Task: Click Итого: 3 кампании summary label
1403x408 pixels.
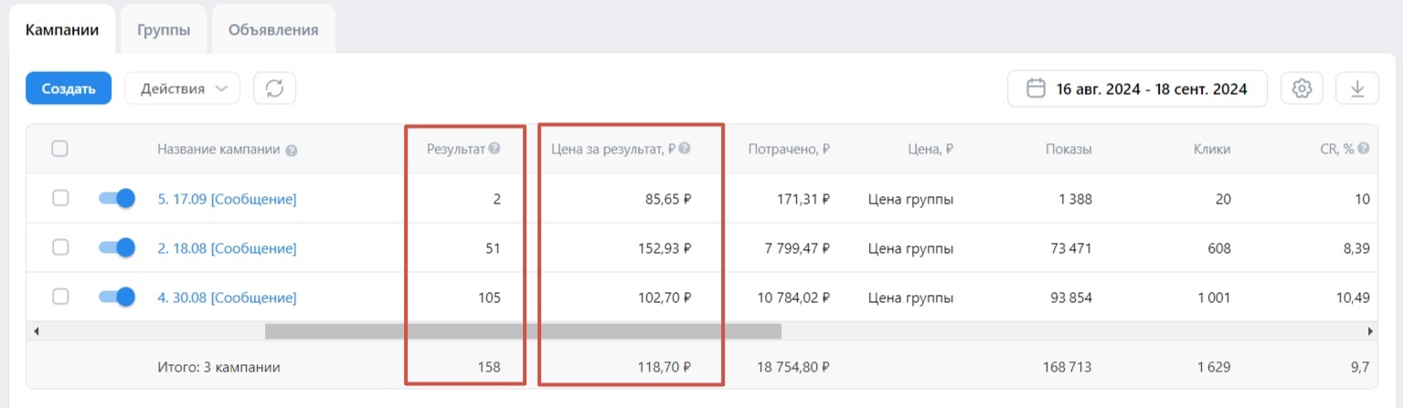Action: (218, 368)
